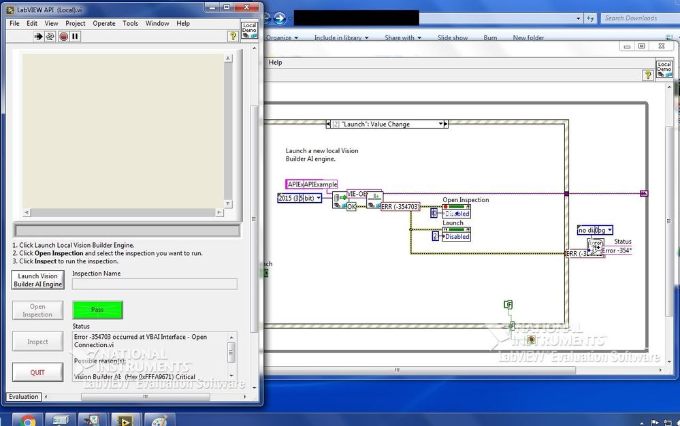Click Explorer refresh button beside address bar
680x426 pixels.
point(590,18)
